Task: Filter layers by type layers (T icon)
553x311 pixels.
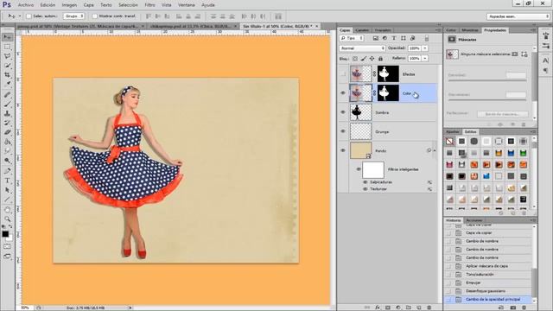Action: 394,38
